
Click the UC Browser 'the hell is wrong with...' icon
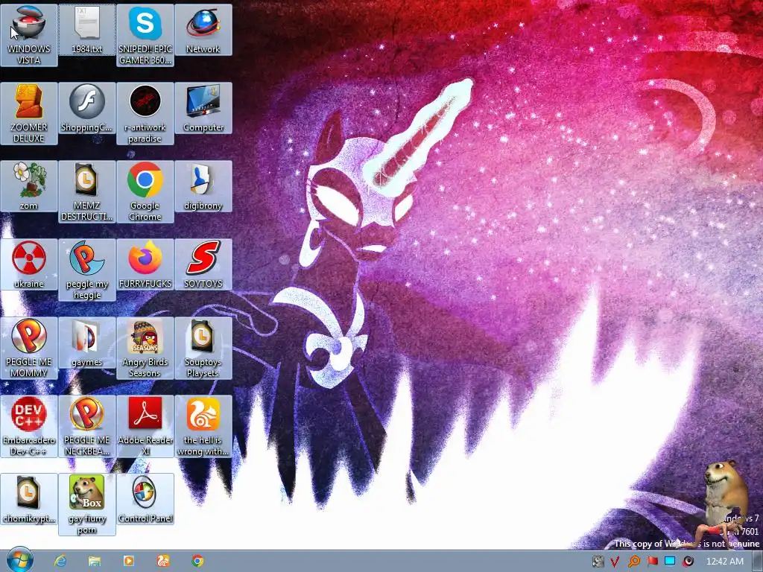pyautogui.click(x=203, y=427)
